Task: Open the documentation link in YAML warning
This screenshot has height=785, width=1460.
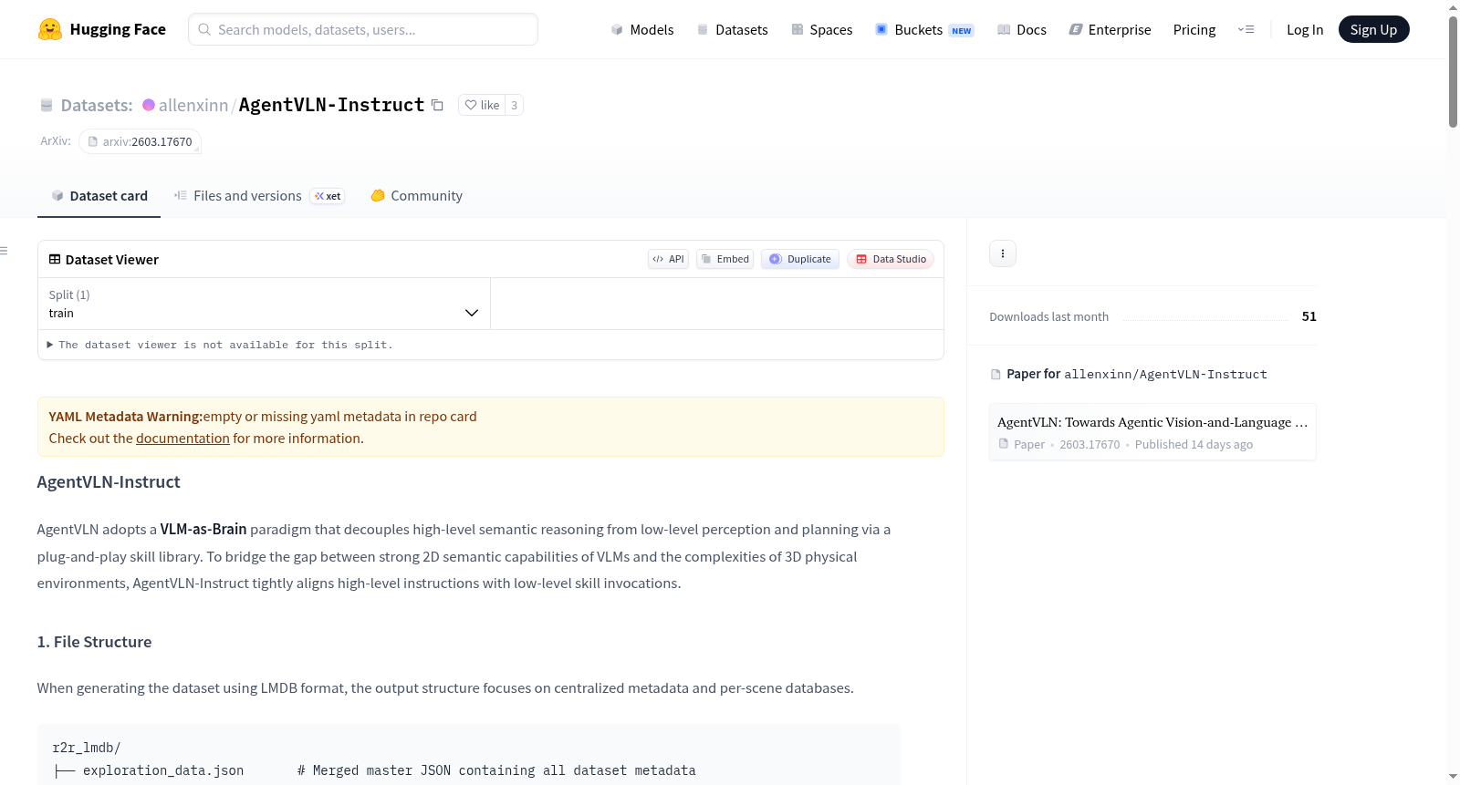Action: [x=182, y=439]
